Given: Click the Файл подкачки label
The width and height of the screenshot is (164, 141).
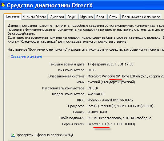Looking at the screenshot, I should point(73,118).
